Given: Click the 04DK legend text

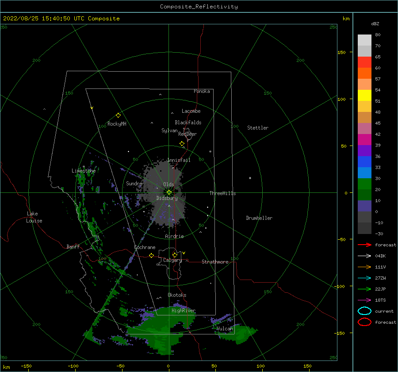Looking at the screenshot, I should pyautogui.click(x=380, y=256).
